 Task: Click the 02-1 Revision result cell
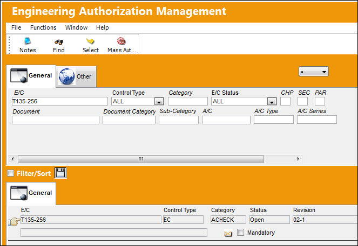click(x=325, y=220)
